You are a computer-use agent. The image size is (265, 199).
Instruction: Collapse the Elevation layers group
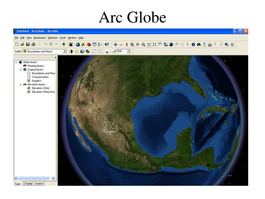20,84
